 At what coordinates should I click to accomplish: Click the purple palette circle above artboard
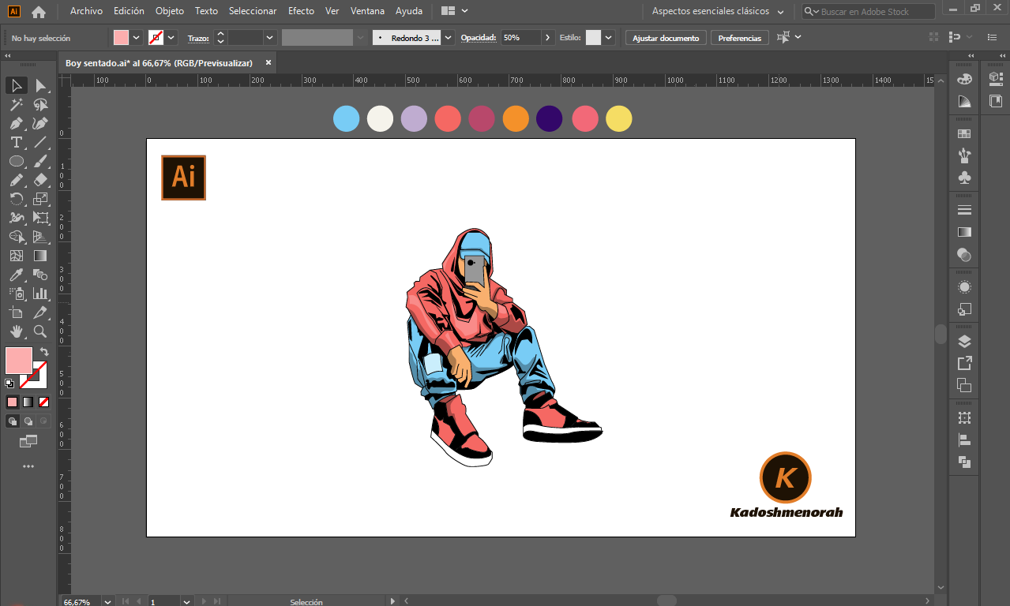549,118
